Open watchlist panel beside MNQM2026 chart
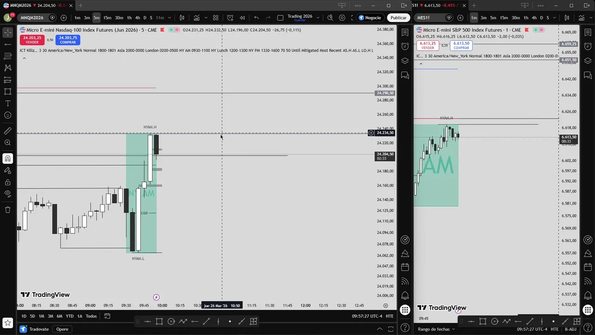Viewport: 595px width, 335px height. click(x=405, y=32)
